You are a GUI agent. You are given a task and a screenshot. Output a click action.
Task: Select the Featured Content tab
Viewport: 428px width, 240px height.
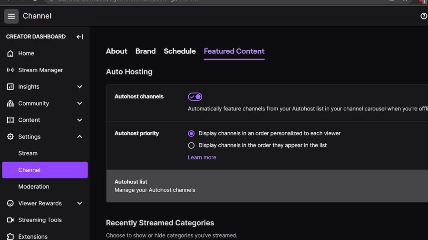click(x=234, y=51)
